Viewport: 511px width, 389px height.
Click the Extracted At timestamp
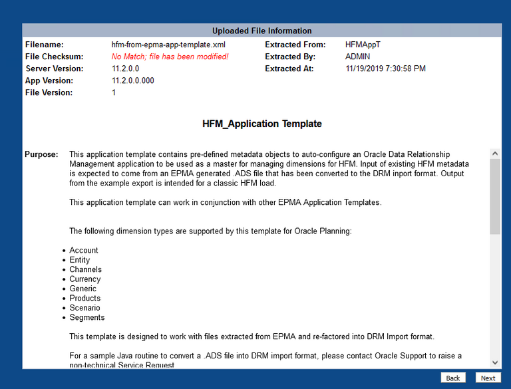385,68
